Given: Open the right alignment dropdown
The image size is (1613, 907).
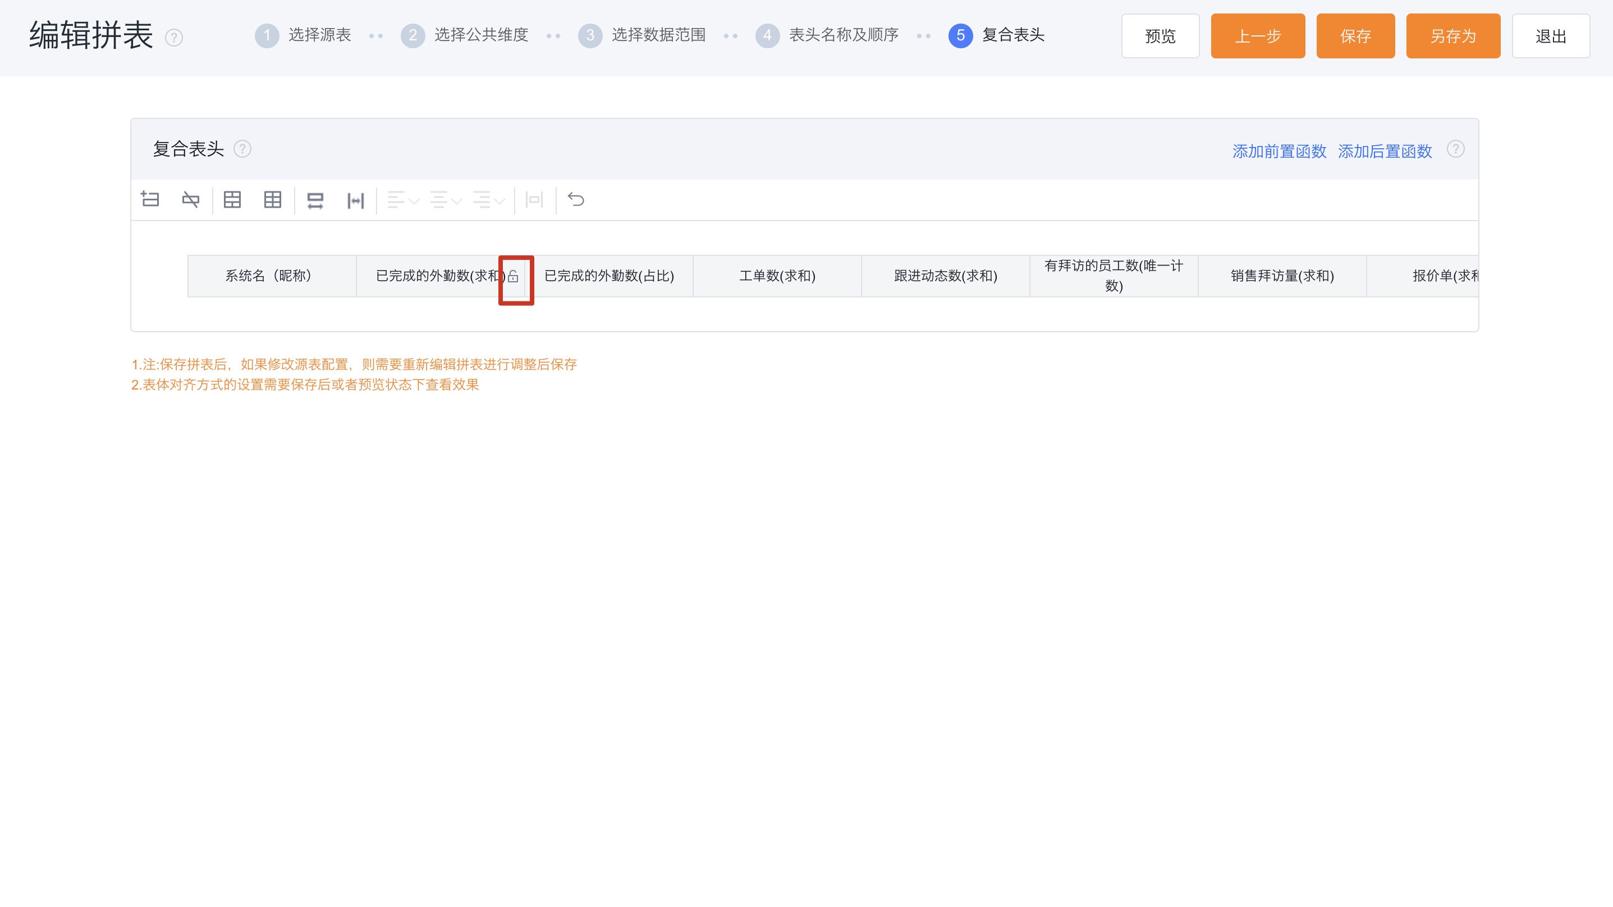Looking at the screenshot, I should click(x=489, y=200).
